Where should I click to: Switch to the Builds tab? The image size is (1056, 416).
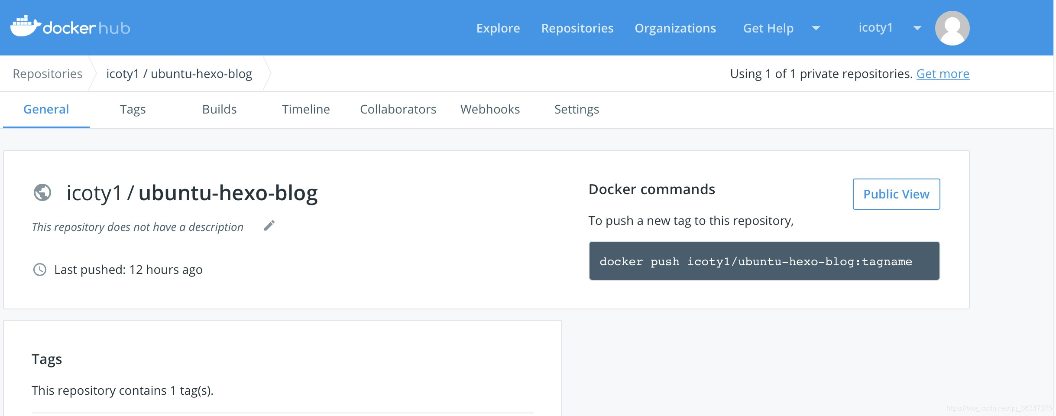click(220, 109)
